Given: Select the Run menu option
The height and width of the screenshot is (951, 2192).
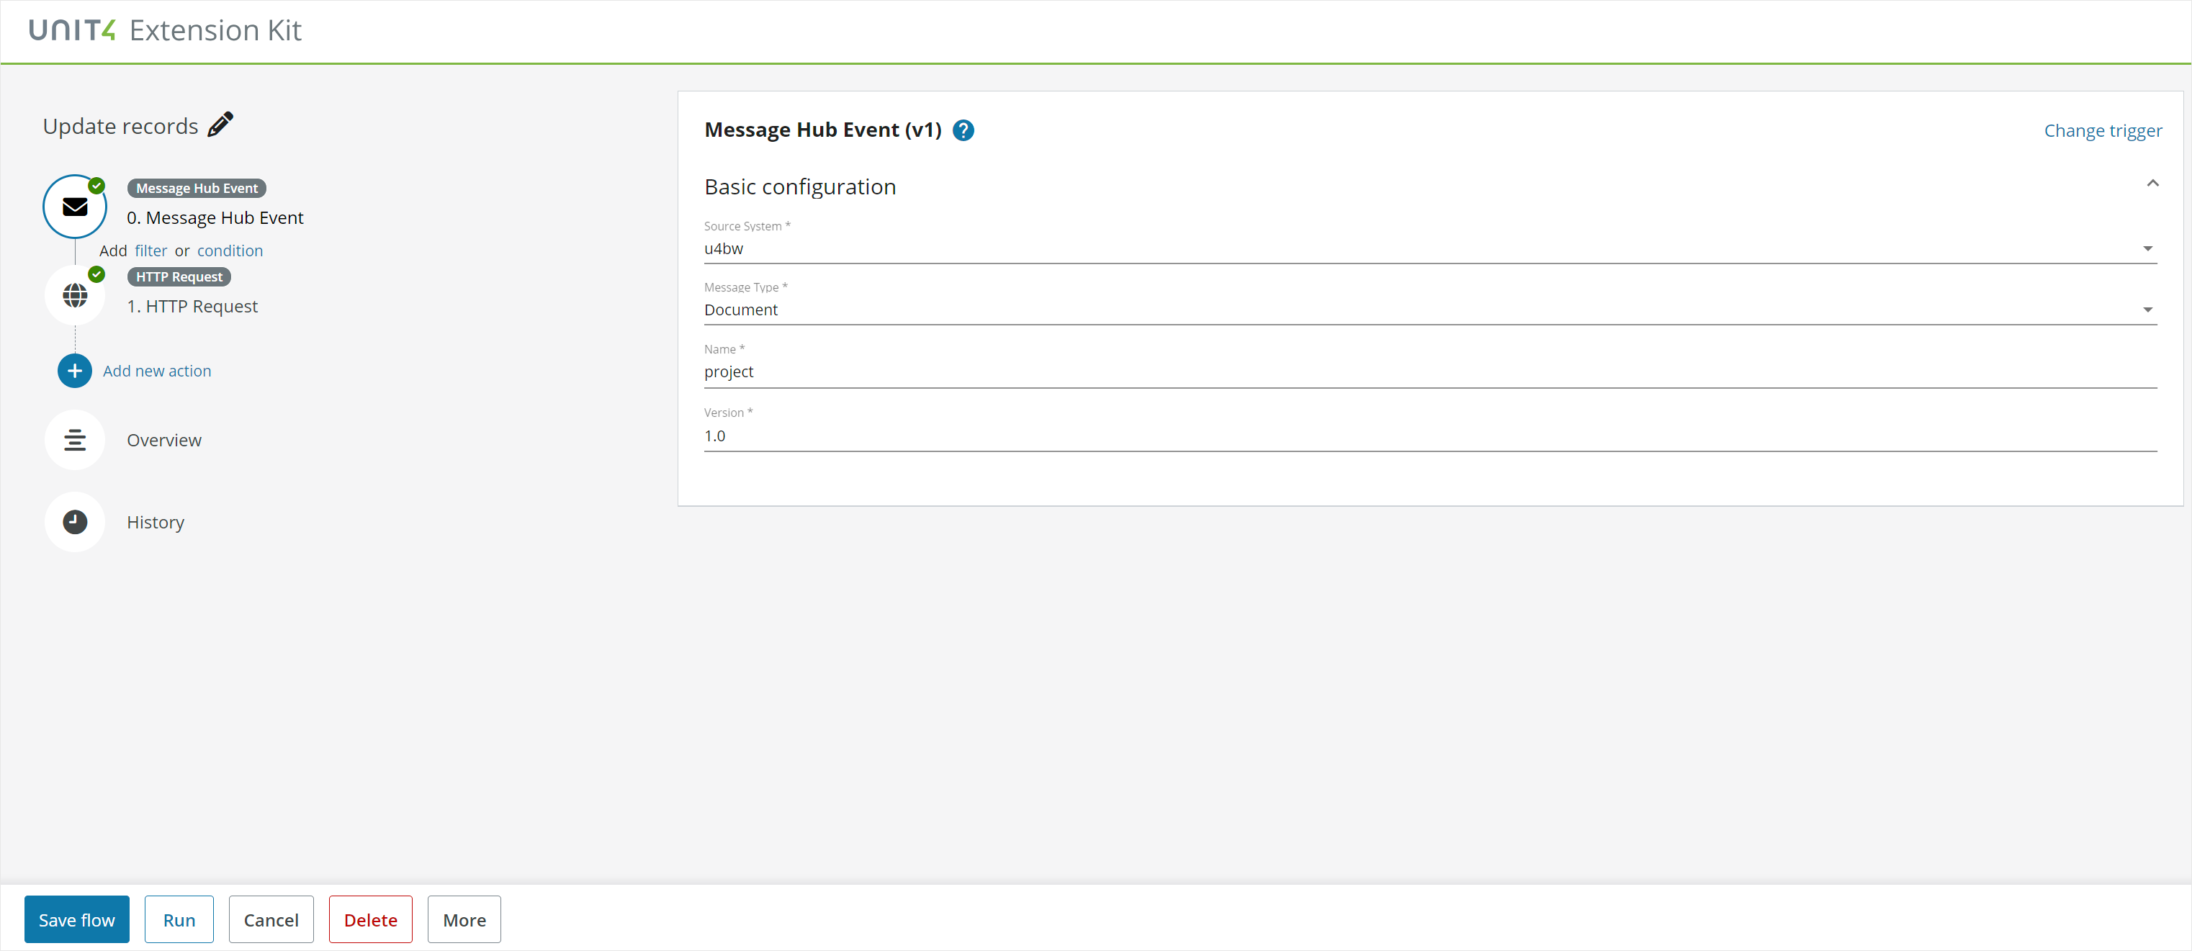Looking at the screenshot, I should pyautogui.click(x=178, y=919).
